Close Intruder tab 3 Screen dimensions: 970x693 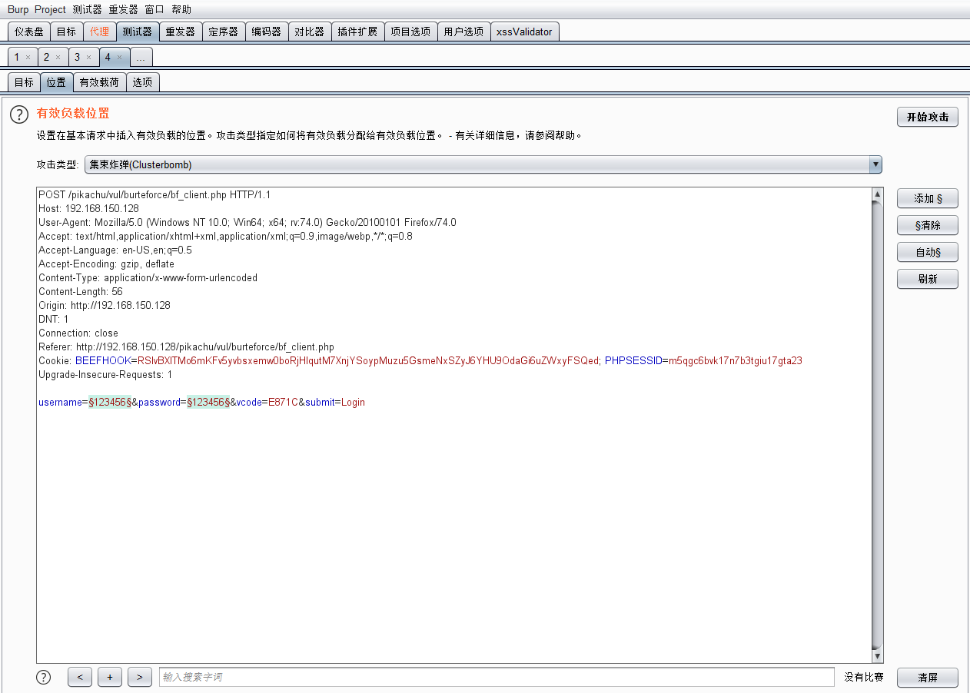coord(88,57)
